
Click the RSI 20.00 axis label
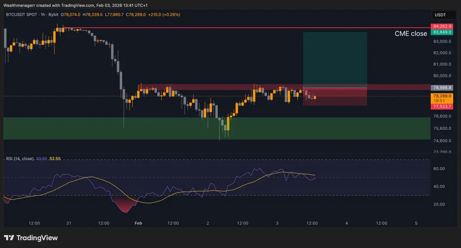click(439, 204)
